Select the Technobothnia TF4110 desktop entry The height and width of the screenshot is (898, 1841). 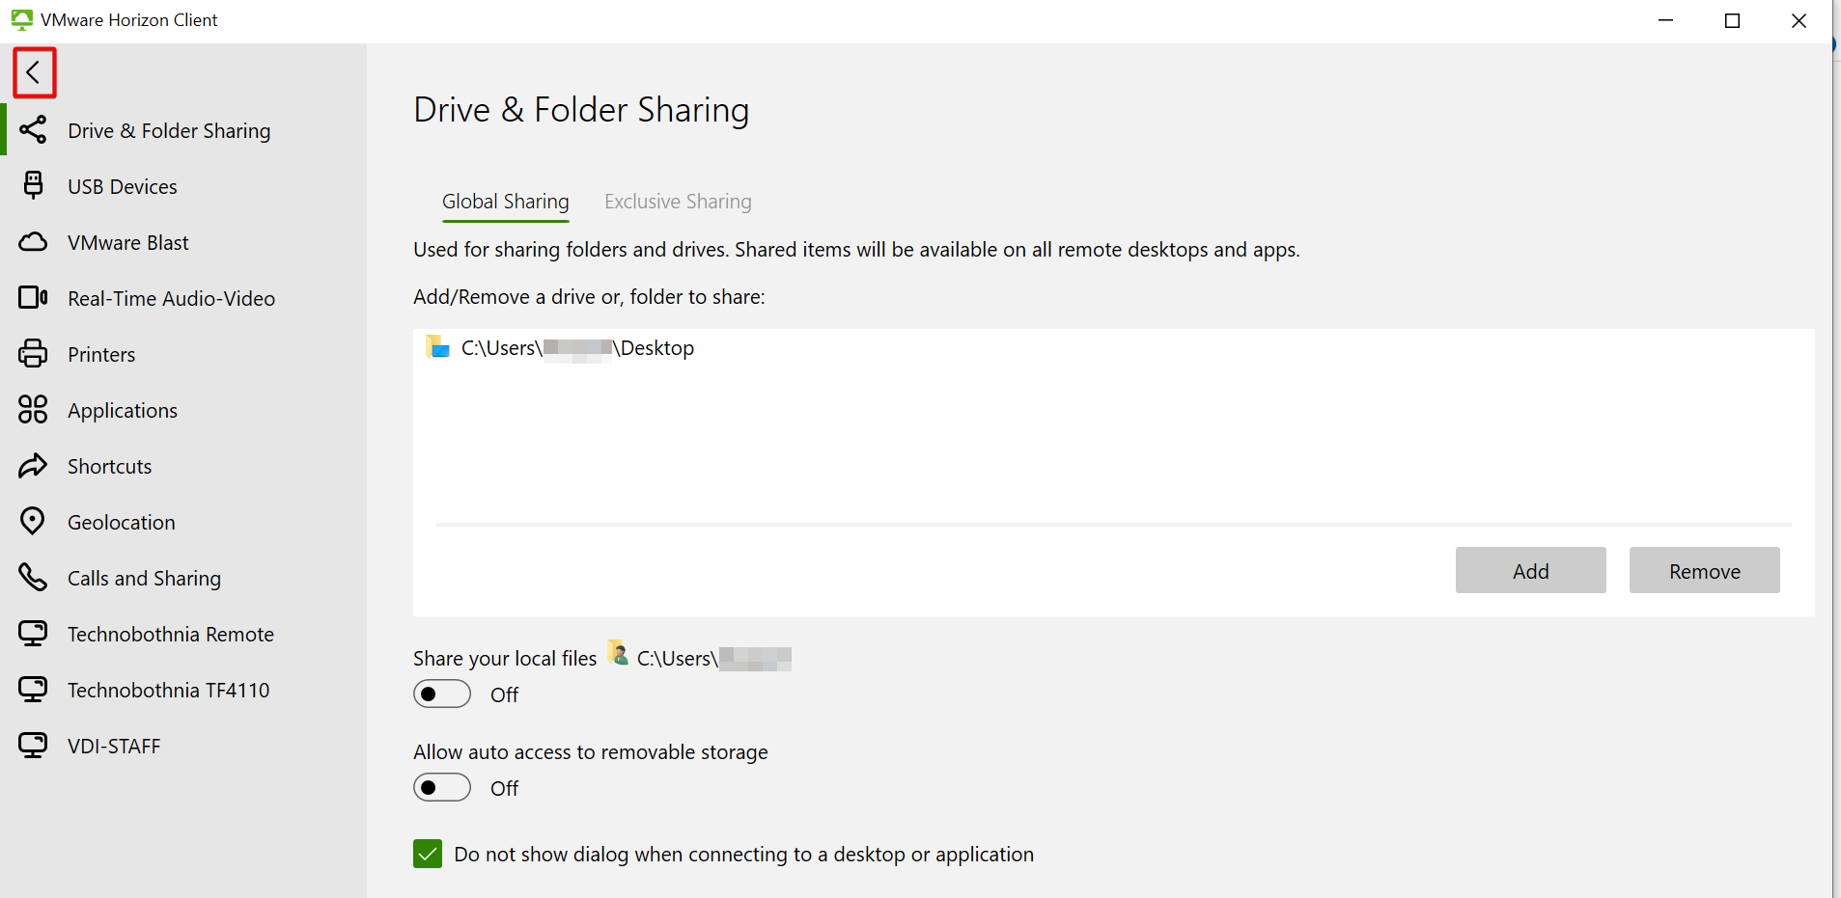183,690
